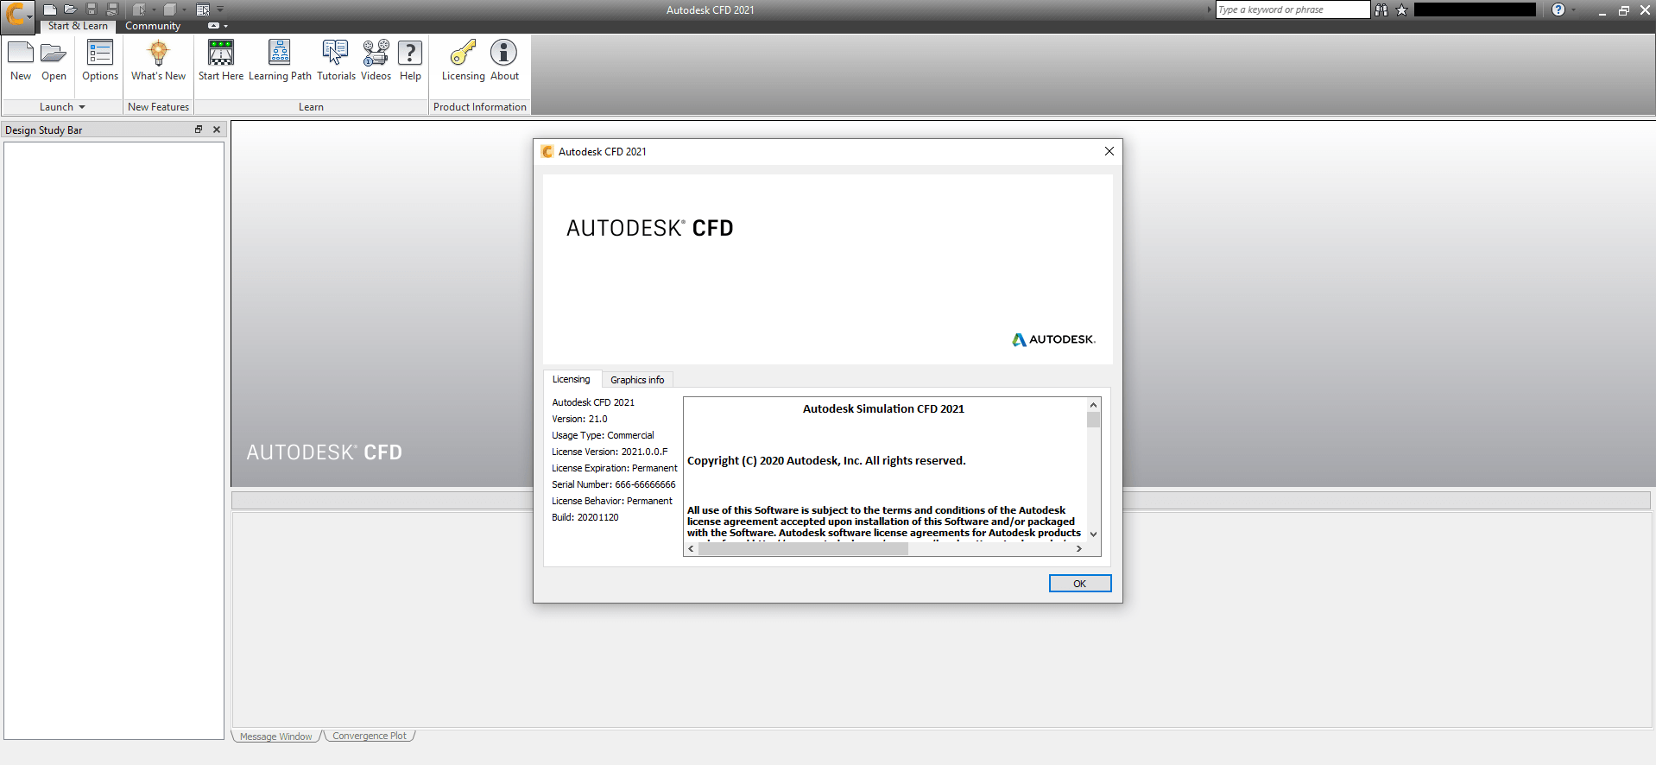This screenshot has height=765, width=1656.
Task: Click the quick access Open folder icon
Action: (71, 9)
